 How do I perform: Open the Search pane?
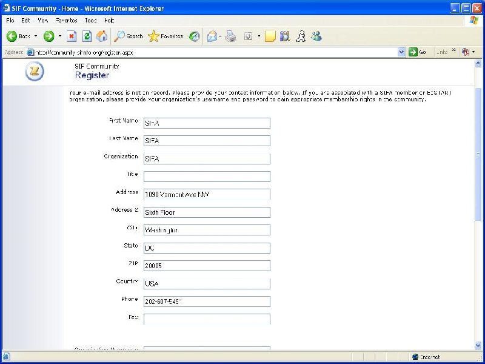click(x=128, y=36)
